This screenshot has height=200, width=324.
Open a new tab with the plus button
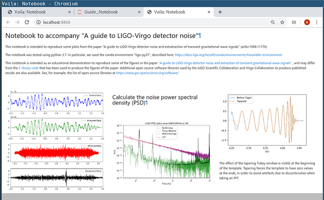(220, 12)
